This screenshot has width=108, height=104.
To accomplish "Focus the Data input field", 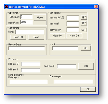I will [x=29, y=82].
